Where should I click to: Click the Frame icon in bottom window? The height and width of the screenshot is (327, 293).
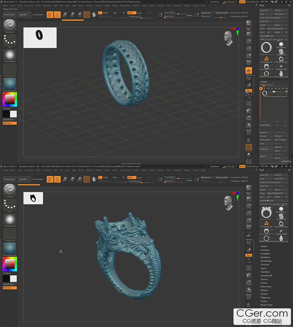(248, 268)
